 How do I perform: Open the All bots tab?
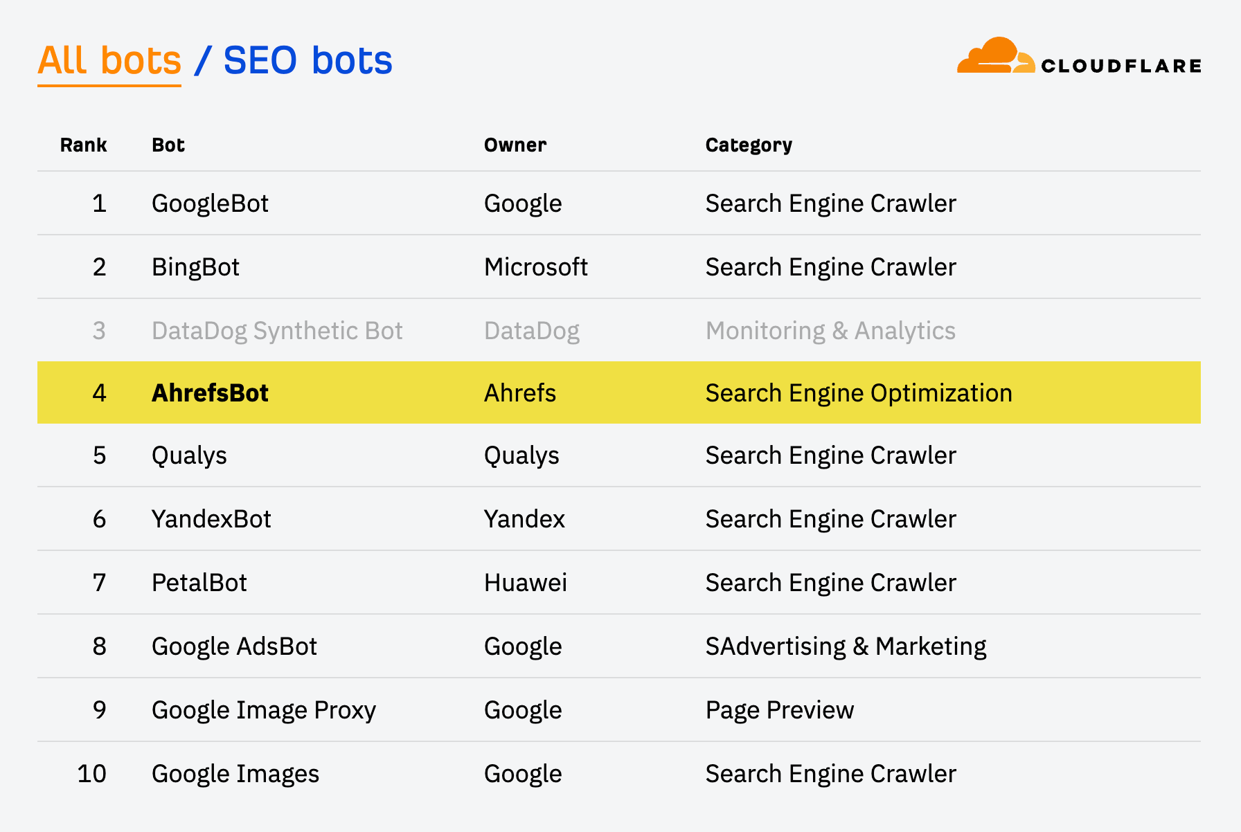(x=109, y=61)
